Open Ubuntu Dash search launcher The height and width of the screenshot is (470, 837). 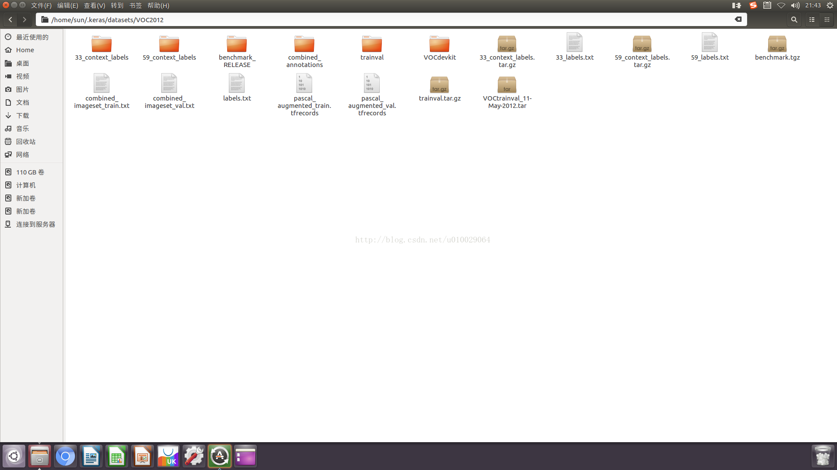point(14,456)
